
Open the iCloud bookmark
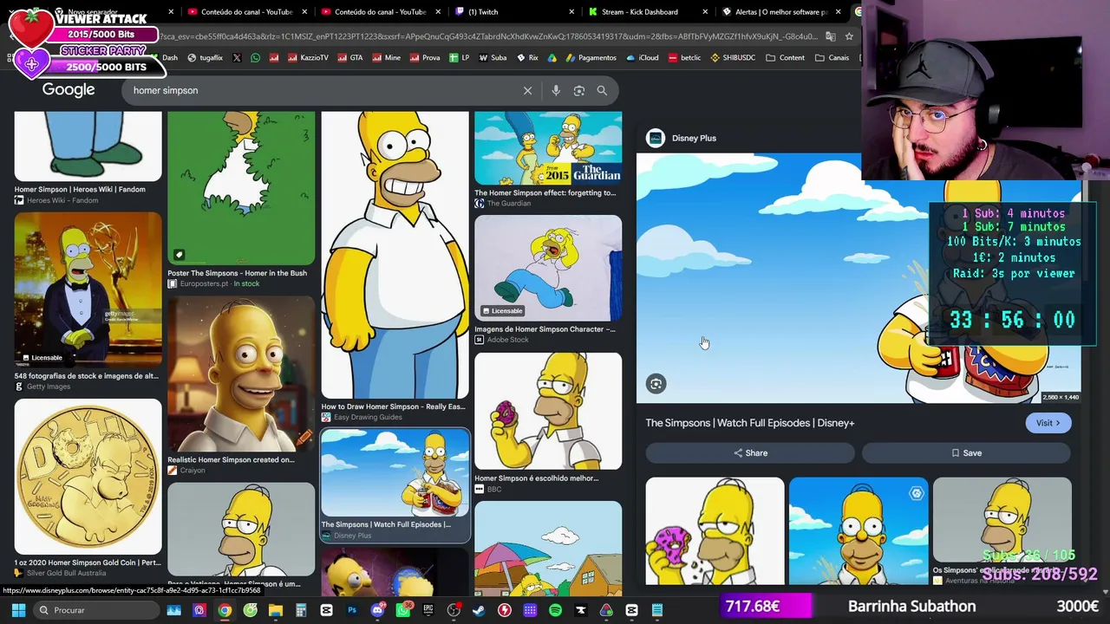pyautogui.click(x=642, y=58)
